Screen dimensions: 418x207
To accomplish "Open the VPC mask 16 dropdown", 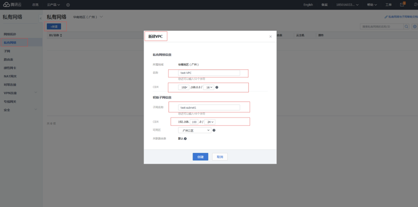I will pyautogui.click(x=209, y=88).
